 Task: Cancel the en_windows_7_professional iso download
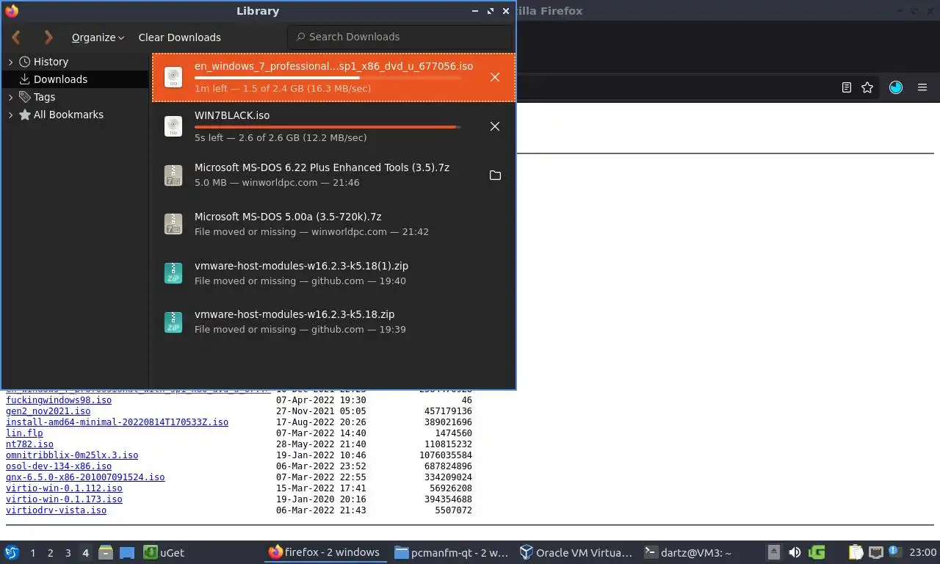click(x=495, y=77)
